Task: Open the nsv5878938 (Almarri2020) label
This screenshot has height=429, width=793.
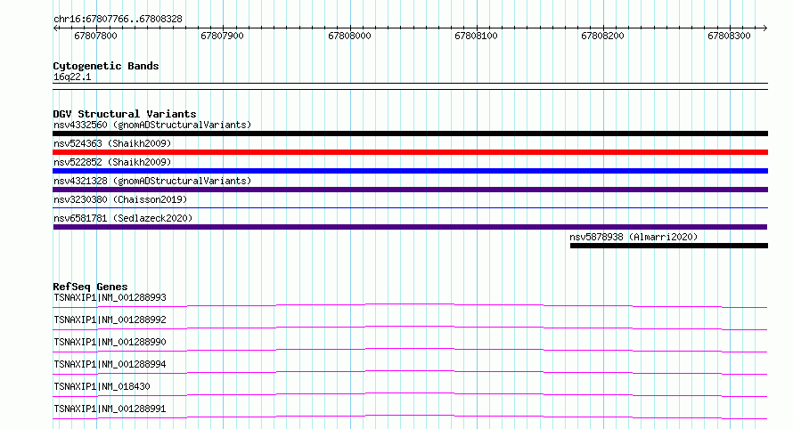Action: pyautogui.click(x=634, y=237)
